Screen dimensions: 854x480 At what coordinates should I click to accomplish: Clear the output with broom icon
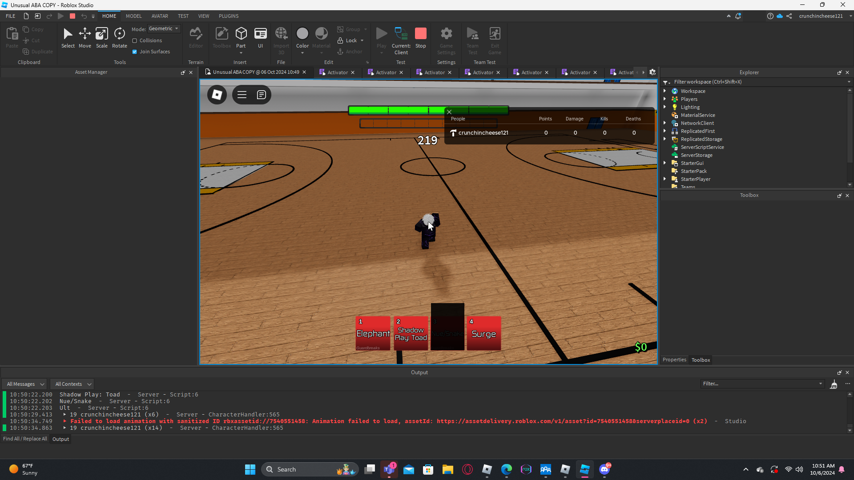834,384
